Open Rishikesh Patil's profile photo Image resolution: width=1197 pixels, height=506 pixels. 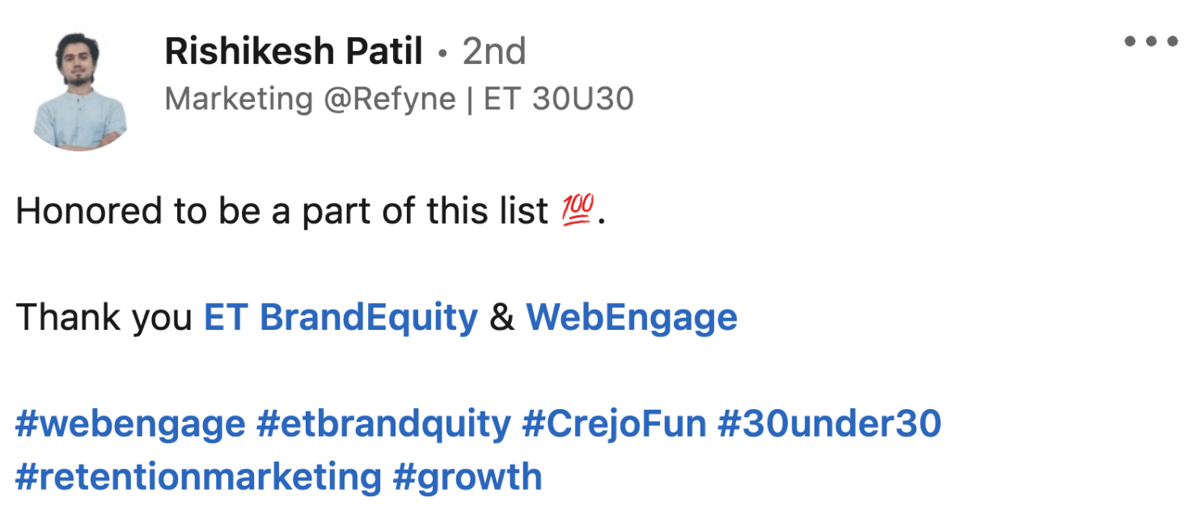[80, 91]
